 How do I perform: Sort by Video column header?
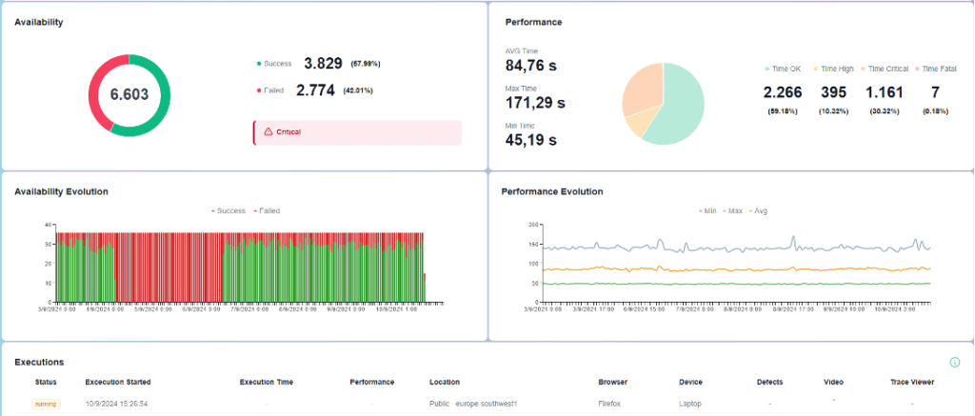pos(833,382)
